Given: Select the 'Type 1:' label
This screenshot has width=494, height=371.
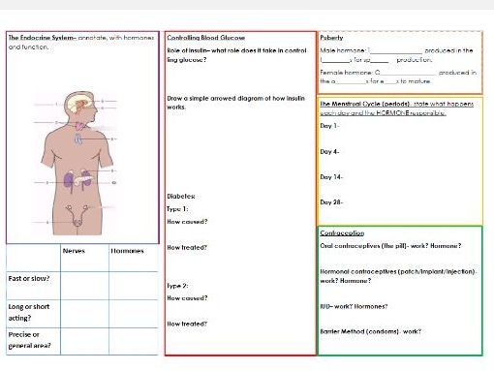Looking at the screenshot, I should 177,209.
